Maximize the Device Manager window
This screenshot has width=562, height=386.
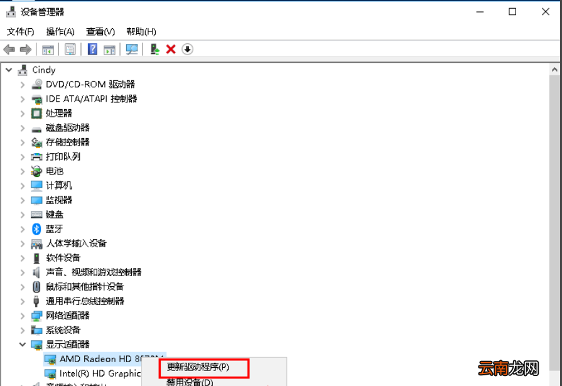[512, 12]
